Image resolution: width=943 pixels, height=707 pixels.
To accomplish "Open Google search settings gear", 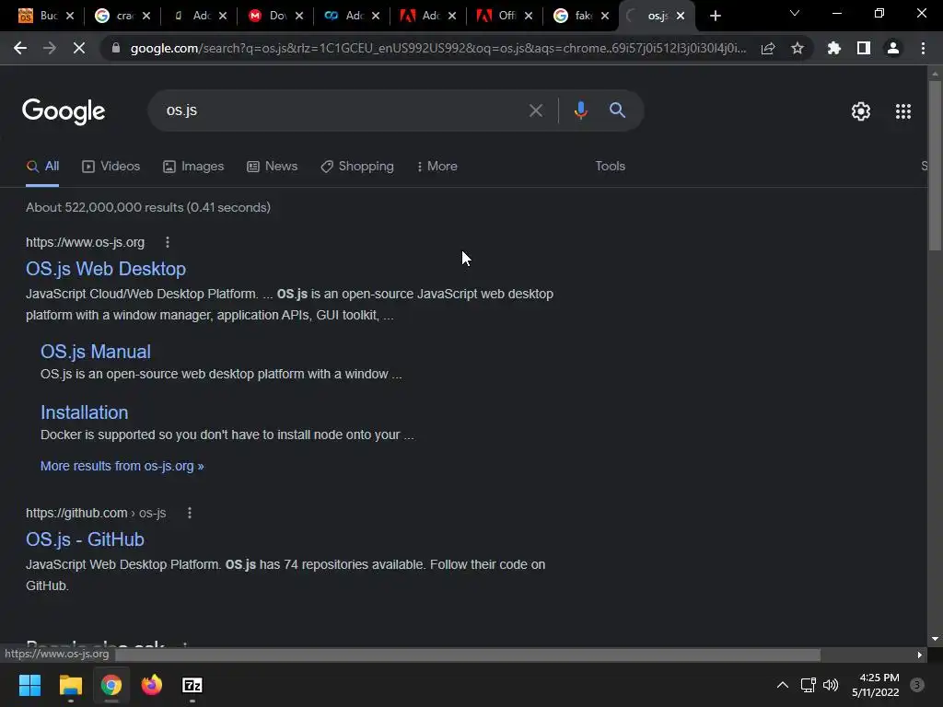I will [861, 111].
